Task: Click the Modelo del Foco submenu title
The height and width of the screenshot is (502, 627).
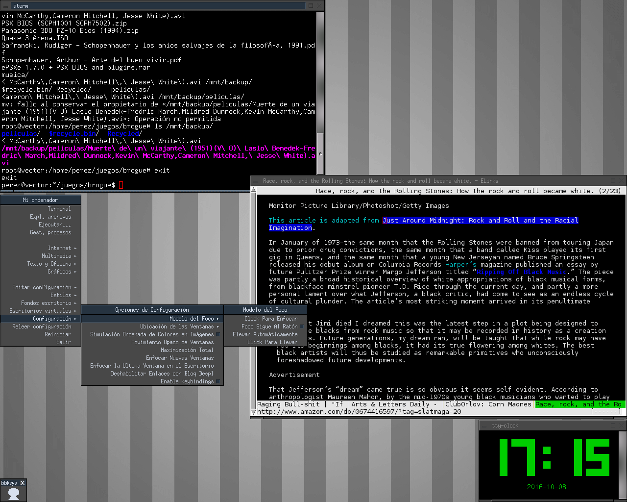Action: coord(265,310)
